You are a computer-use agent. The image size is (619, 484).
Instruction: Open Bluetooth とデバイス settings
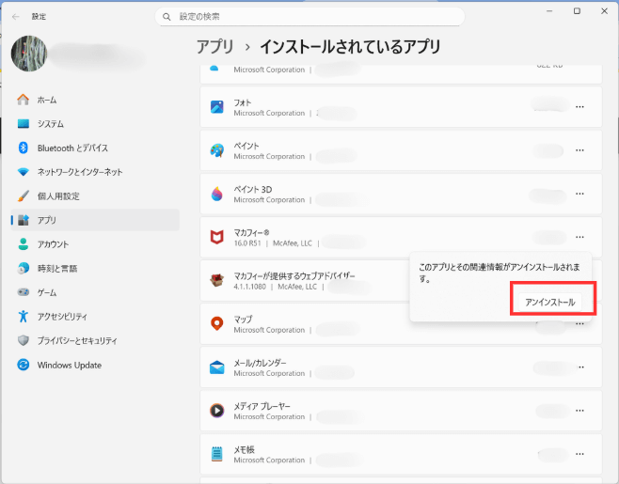pyautogui.click(x=95, y=148)
